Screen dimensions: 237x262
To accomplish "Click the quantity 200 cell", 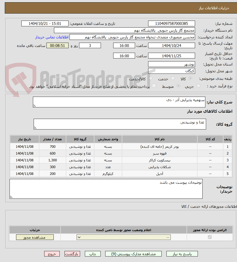I will pos(52,174).
